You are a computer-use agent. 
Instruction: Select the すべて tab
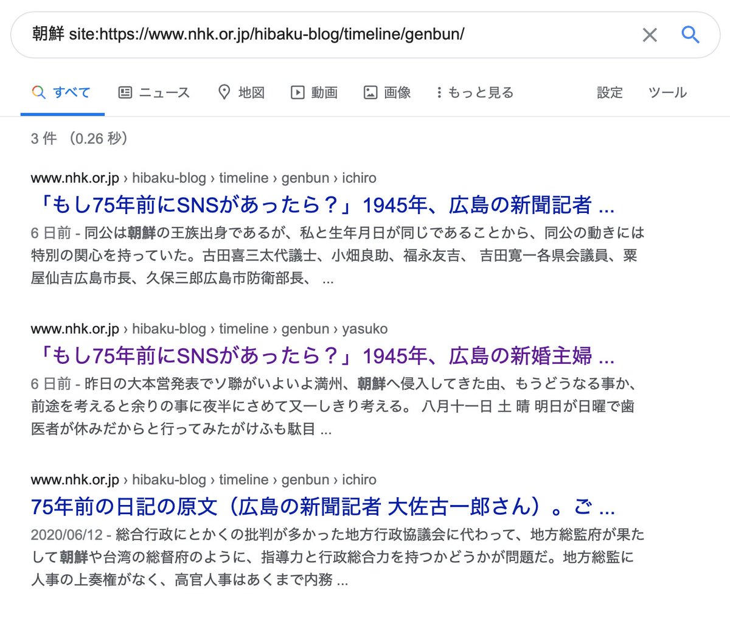tap(61, 92)
